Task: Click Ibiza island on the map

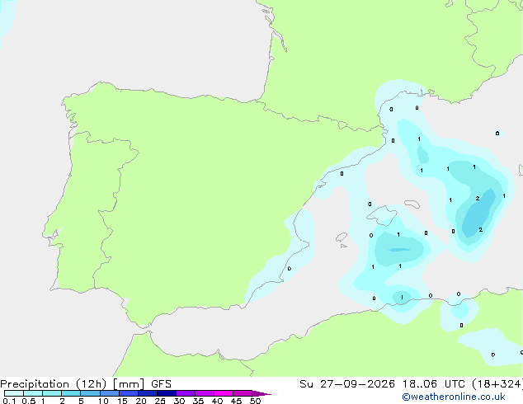Action: [342, 237]
